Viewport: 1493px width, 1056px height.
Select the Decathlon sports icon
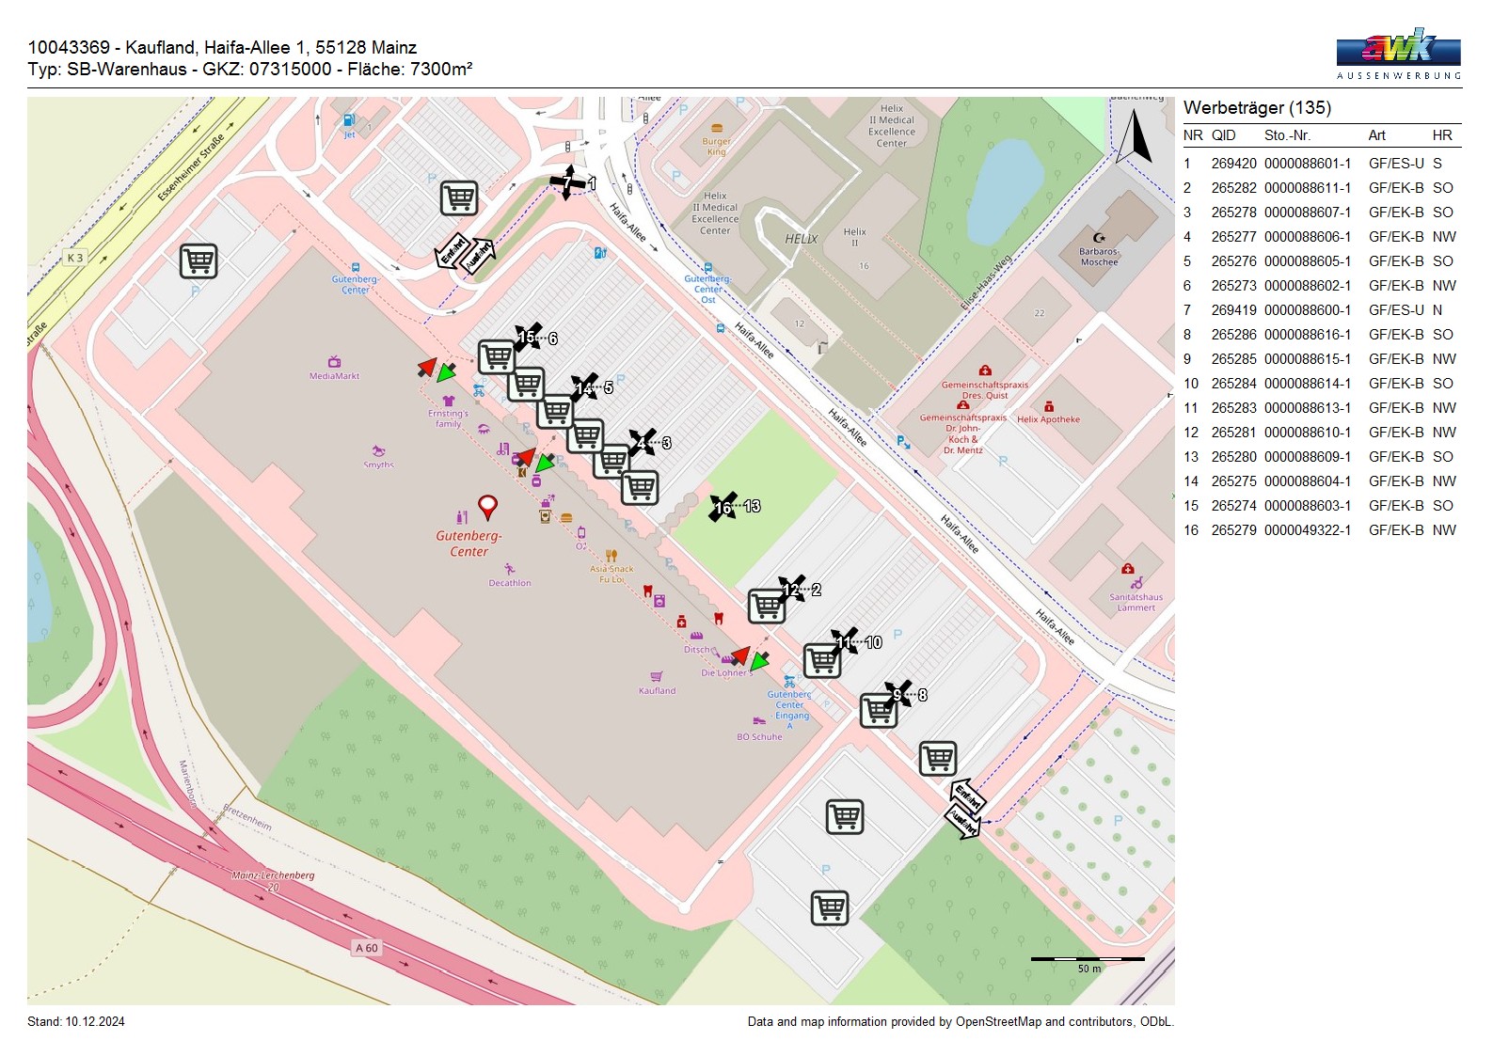pyautogui.click(x=509, y=569)
